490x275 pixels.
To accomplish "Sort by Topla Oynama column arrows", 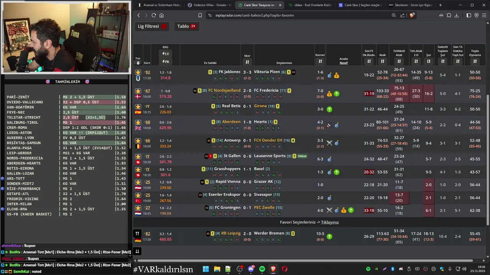I will point(475,61).
